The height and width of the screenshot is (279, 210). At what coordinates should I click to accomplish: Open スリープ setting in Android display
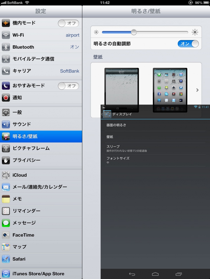(x=155, y=148)
